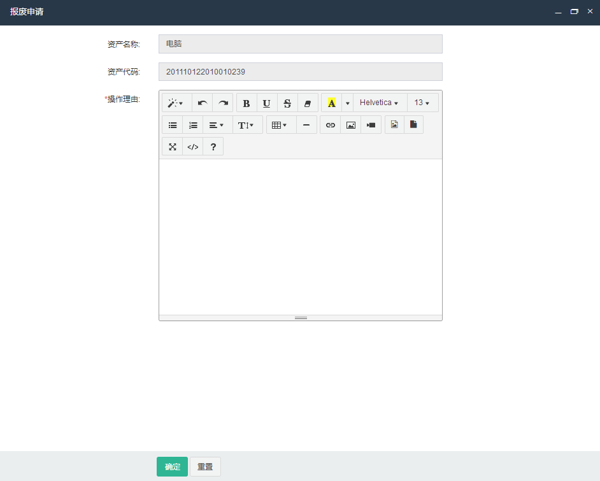The width and height of the screenshot is (600, 481).
Task: Expand the table insertion dropdown
Action: coord(280,125)
